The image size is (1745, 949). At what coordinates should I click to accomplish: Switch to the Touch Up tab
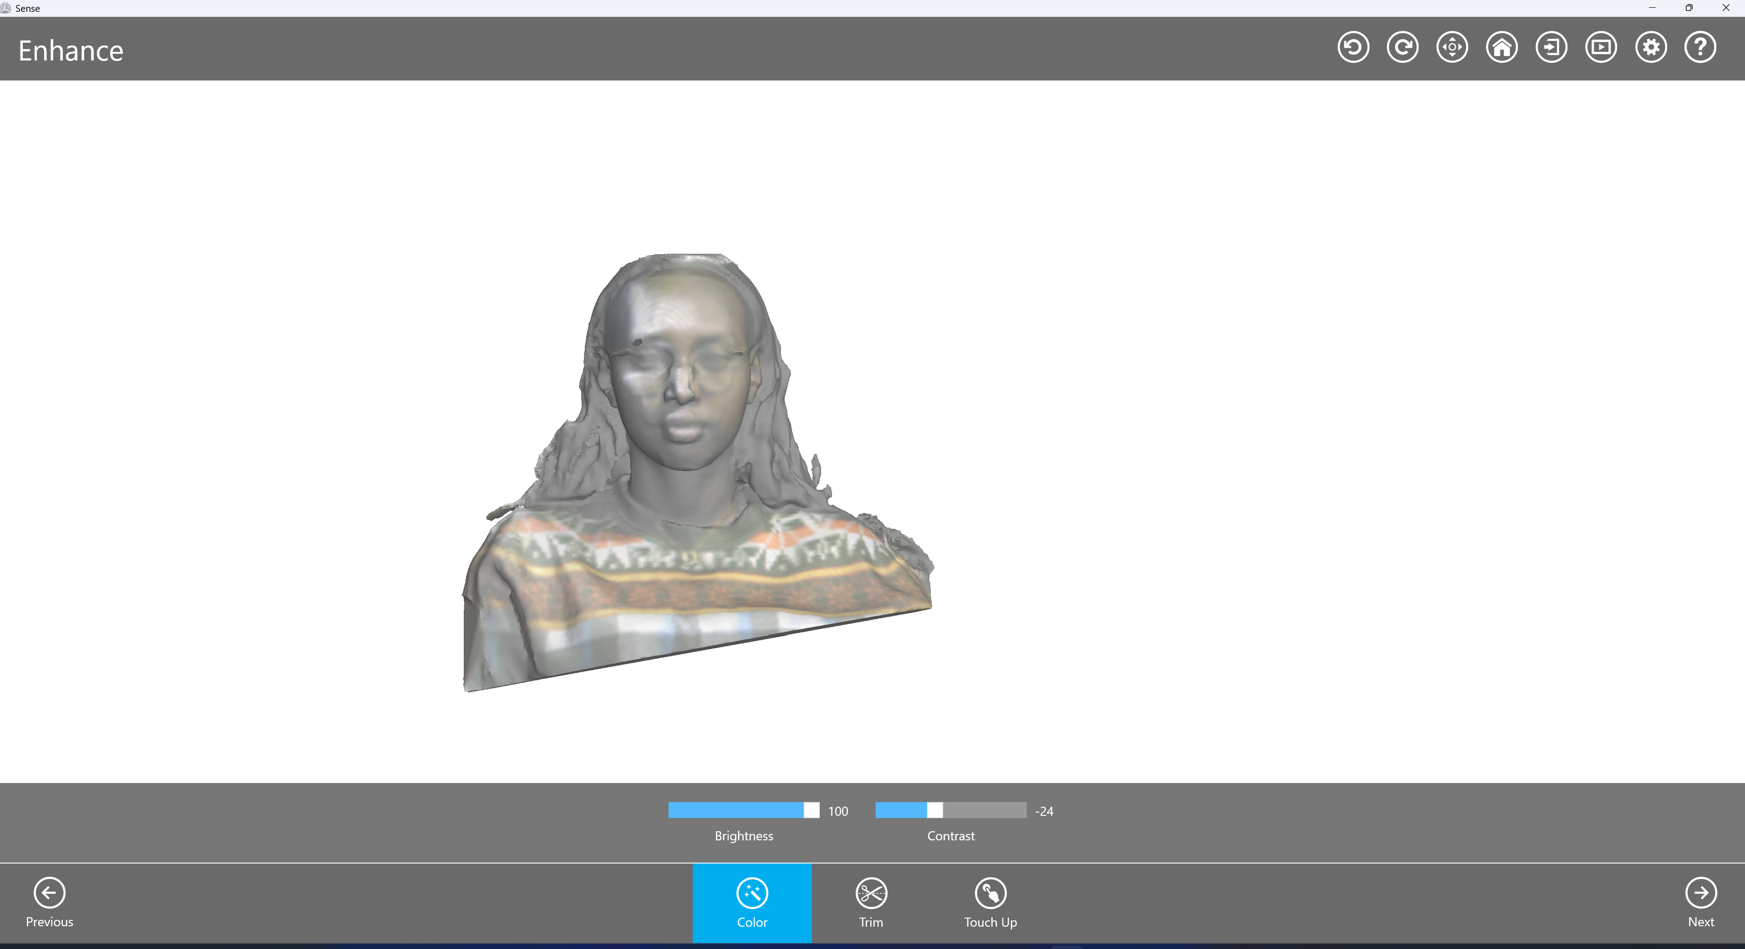[990, 902]
